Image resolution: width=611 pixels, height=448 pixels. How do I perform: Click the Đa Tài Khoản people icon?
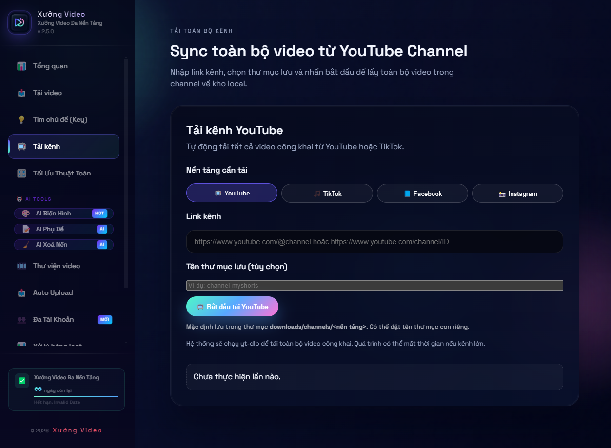tap(21, 320)
